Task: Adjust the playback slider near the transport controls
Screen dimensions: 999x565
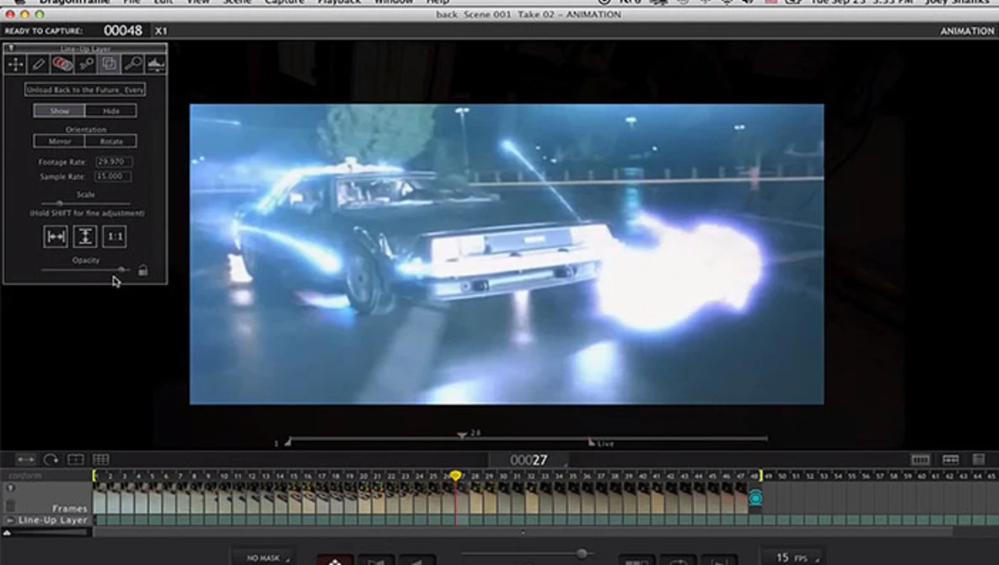Action: click(x=581, y=553)
